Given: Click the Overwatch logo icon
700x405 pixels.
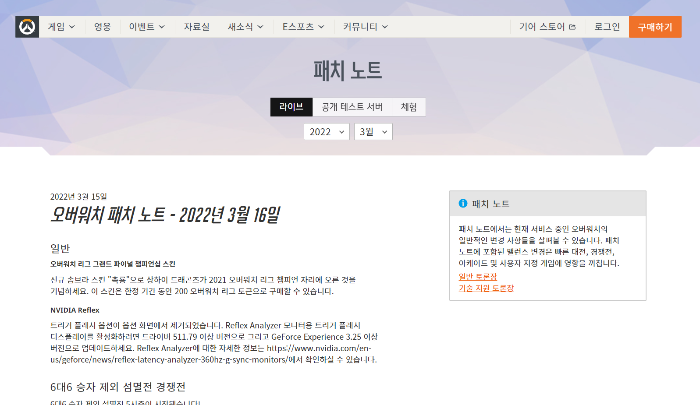Looking at the screenshot, I should coord(27,27).
